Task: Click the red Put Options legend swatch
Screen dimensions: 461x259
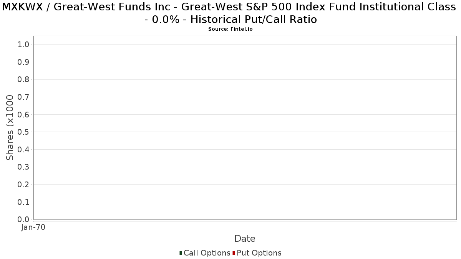Action: (234, 253)
